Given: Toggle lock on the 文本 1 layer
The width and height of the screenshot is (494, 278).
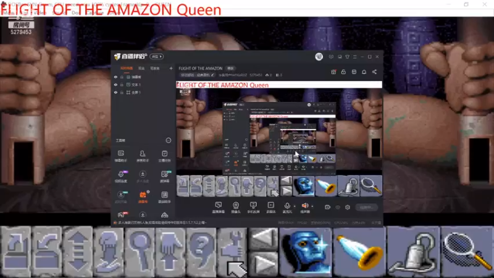Looking at the screenshot, I should (x=122, y=85).
